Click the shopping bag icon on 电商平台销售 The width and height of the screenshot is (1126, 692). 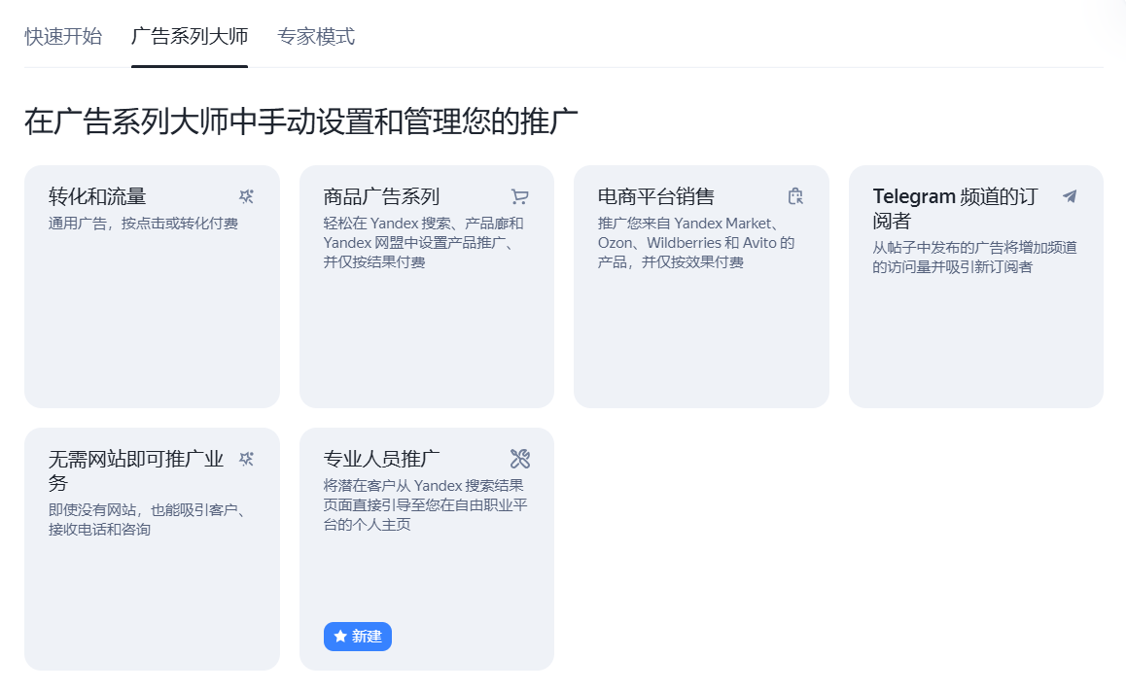pyautogui.click(x=795, y=196)
